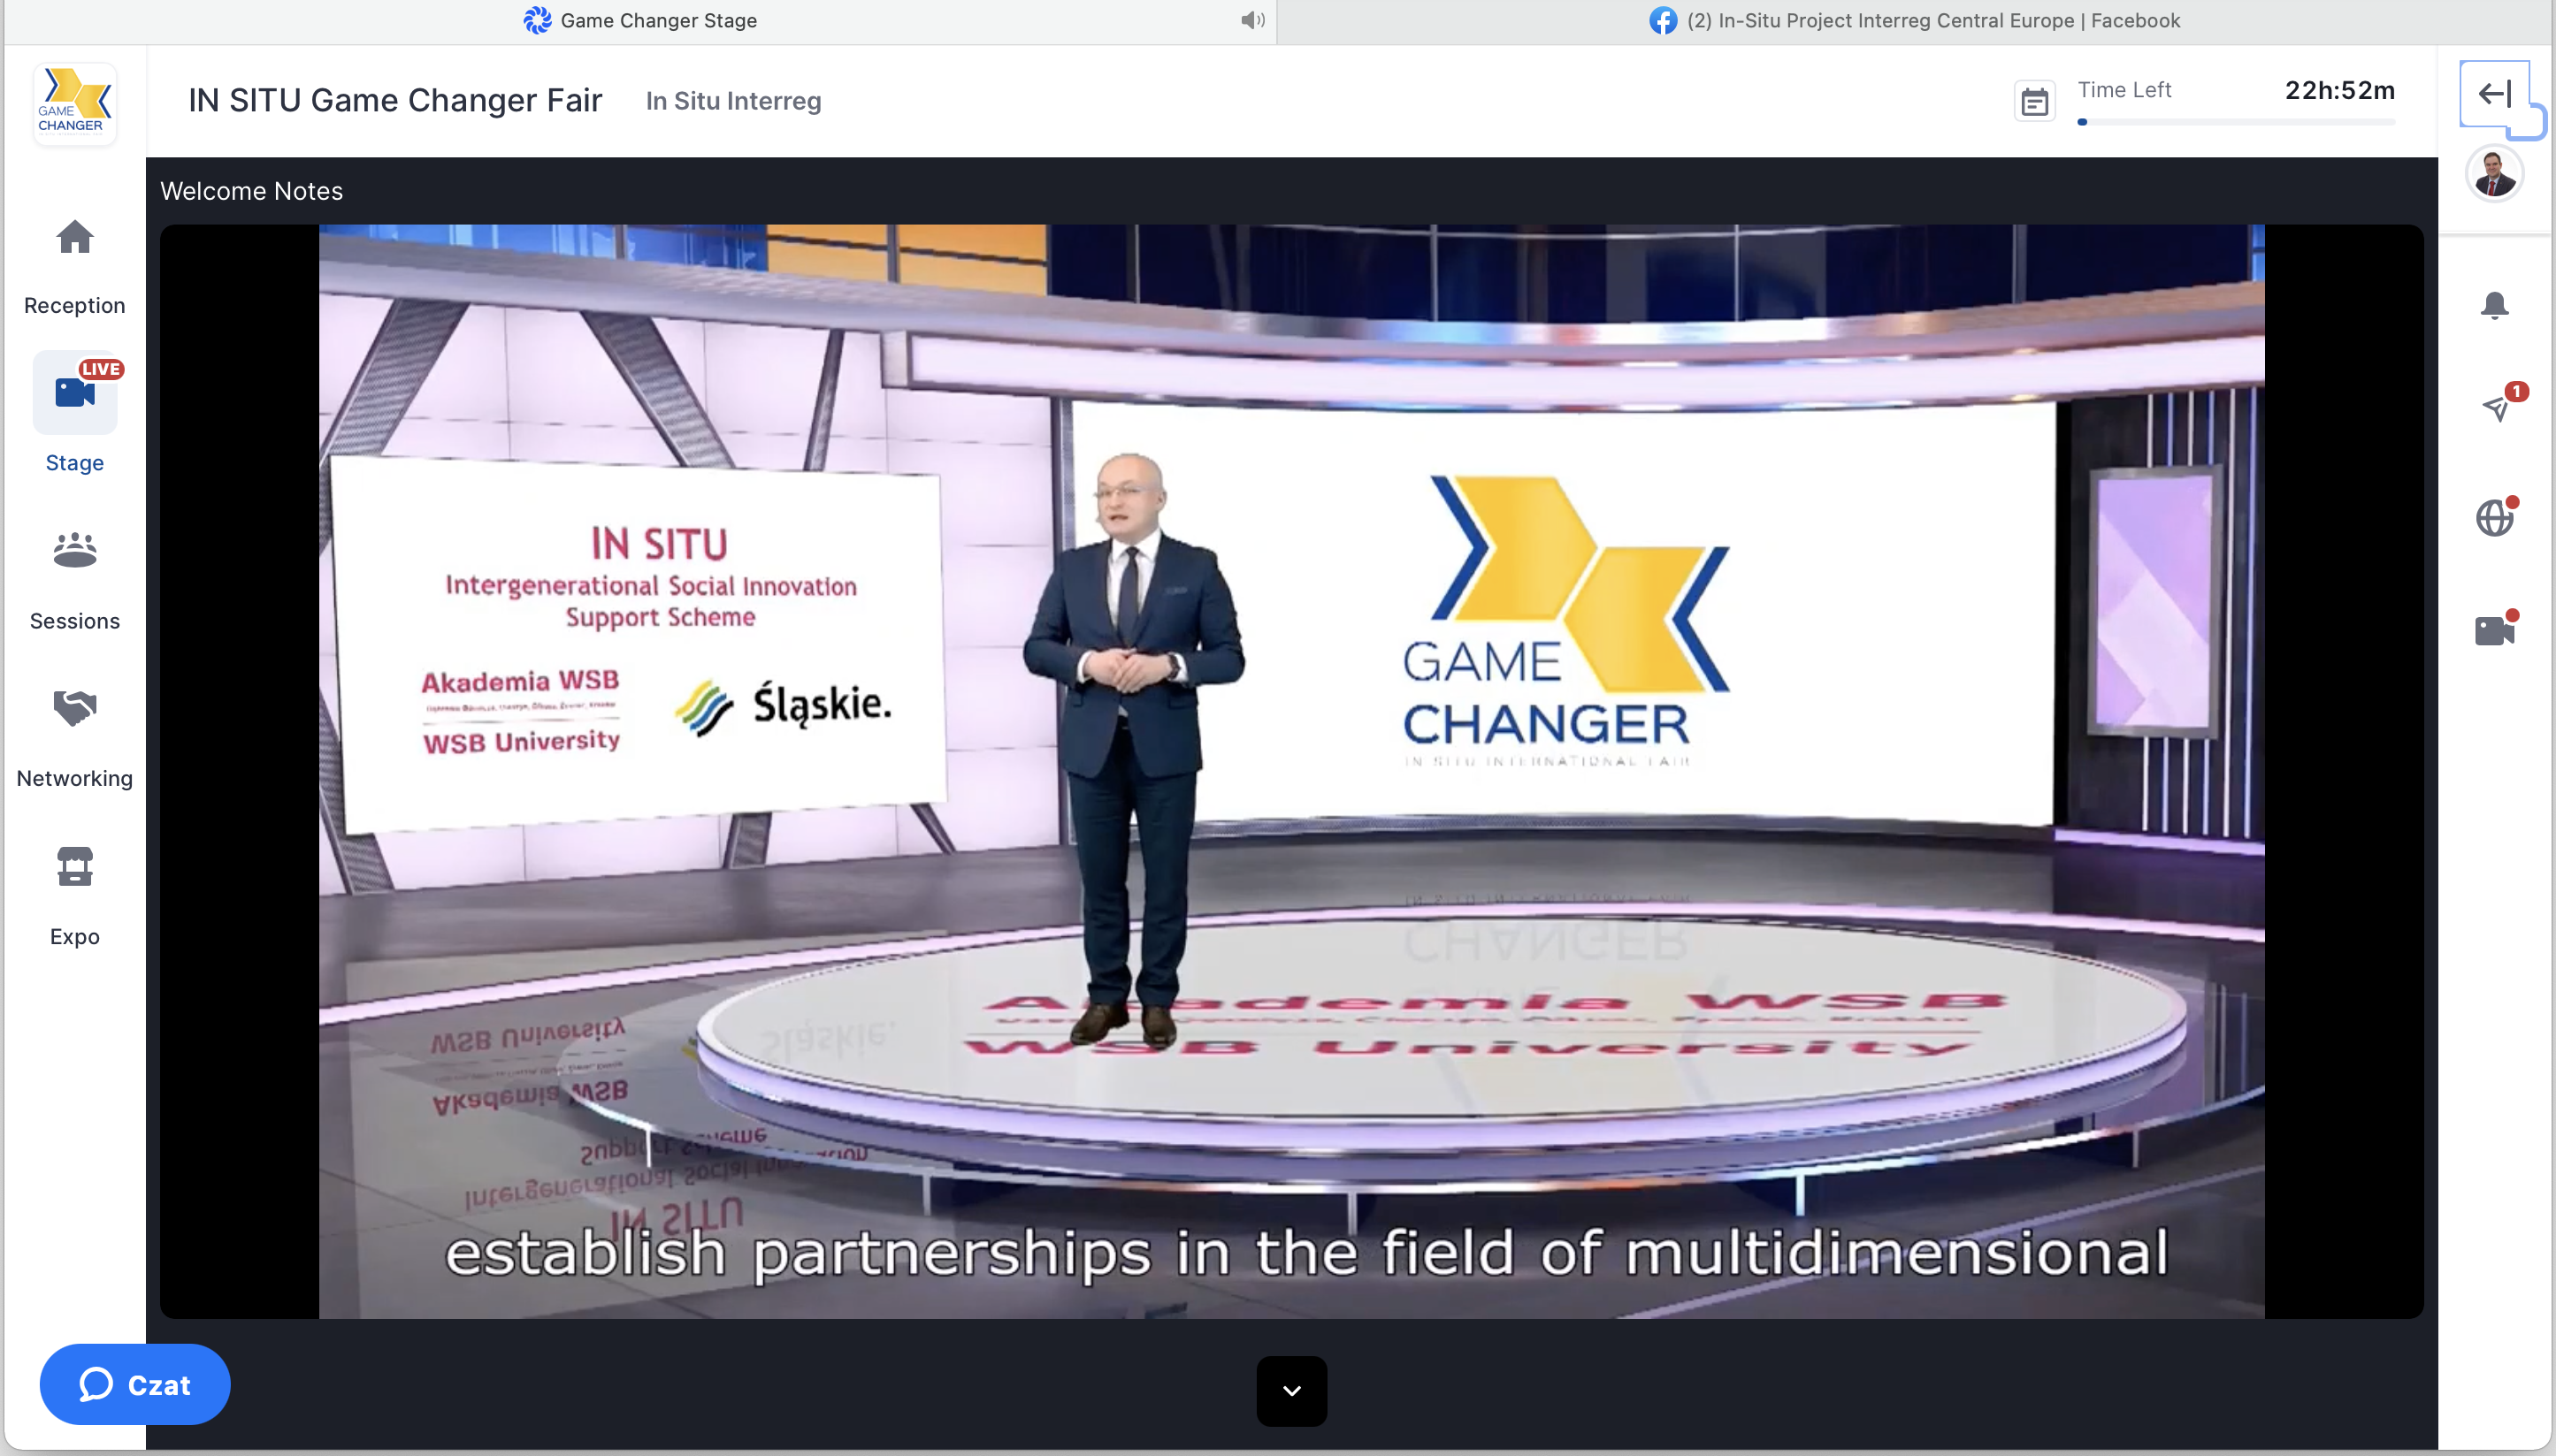Switch to the In-Situ Project Facebook tab
The image size is (2556, 1456).
click(x=1915, y=21)
